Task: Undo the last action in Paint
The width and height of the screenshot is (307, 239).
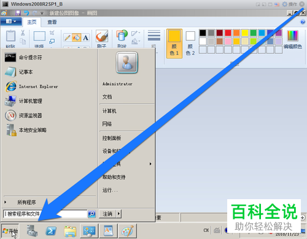Action: point(26,13)
